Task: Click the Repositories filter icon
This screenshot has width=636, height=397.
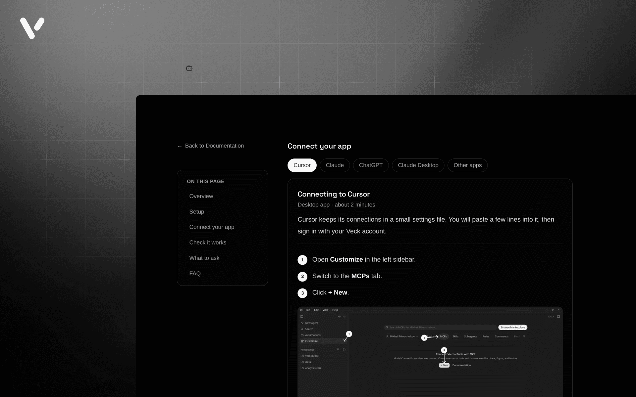Action: 338,350
